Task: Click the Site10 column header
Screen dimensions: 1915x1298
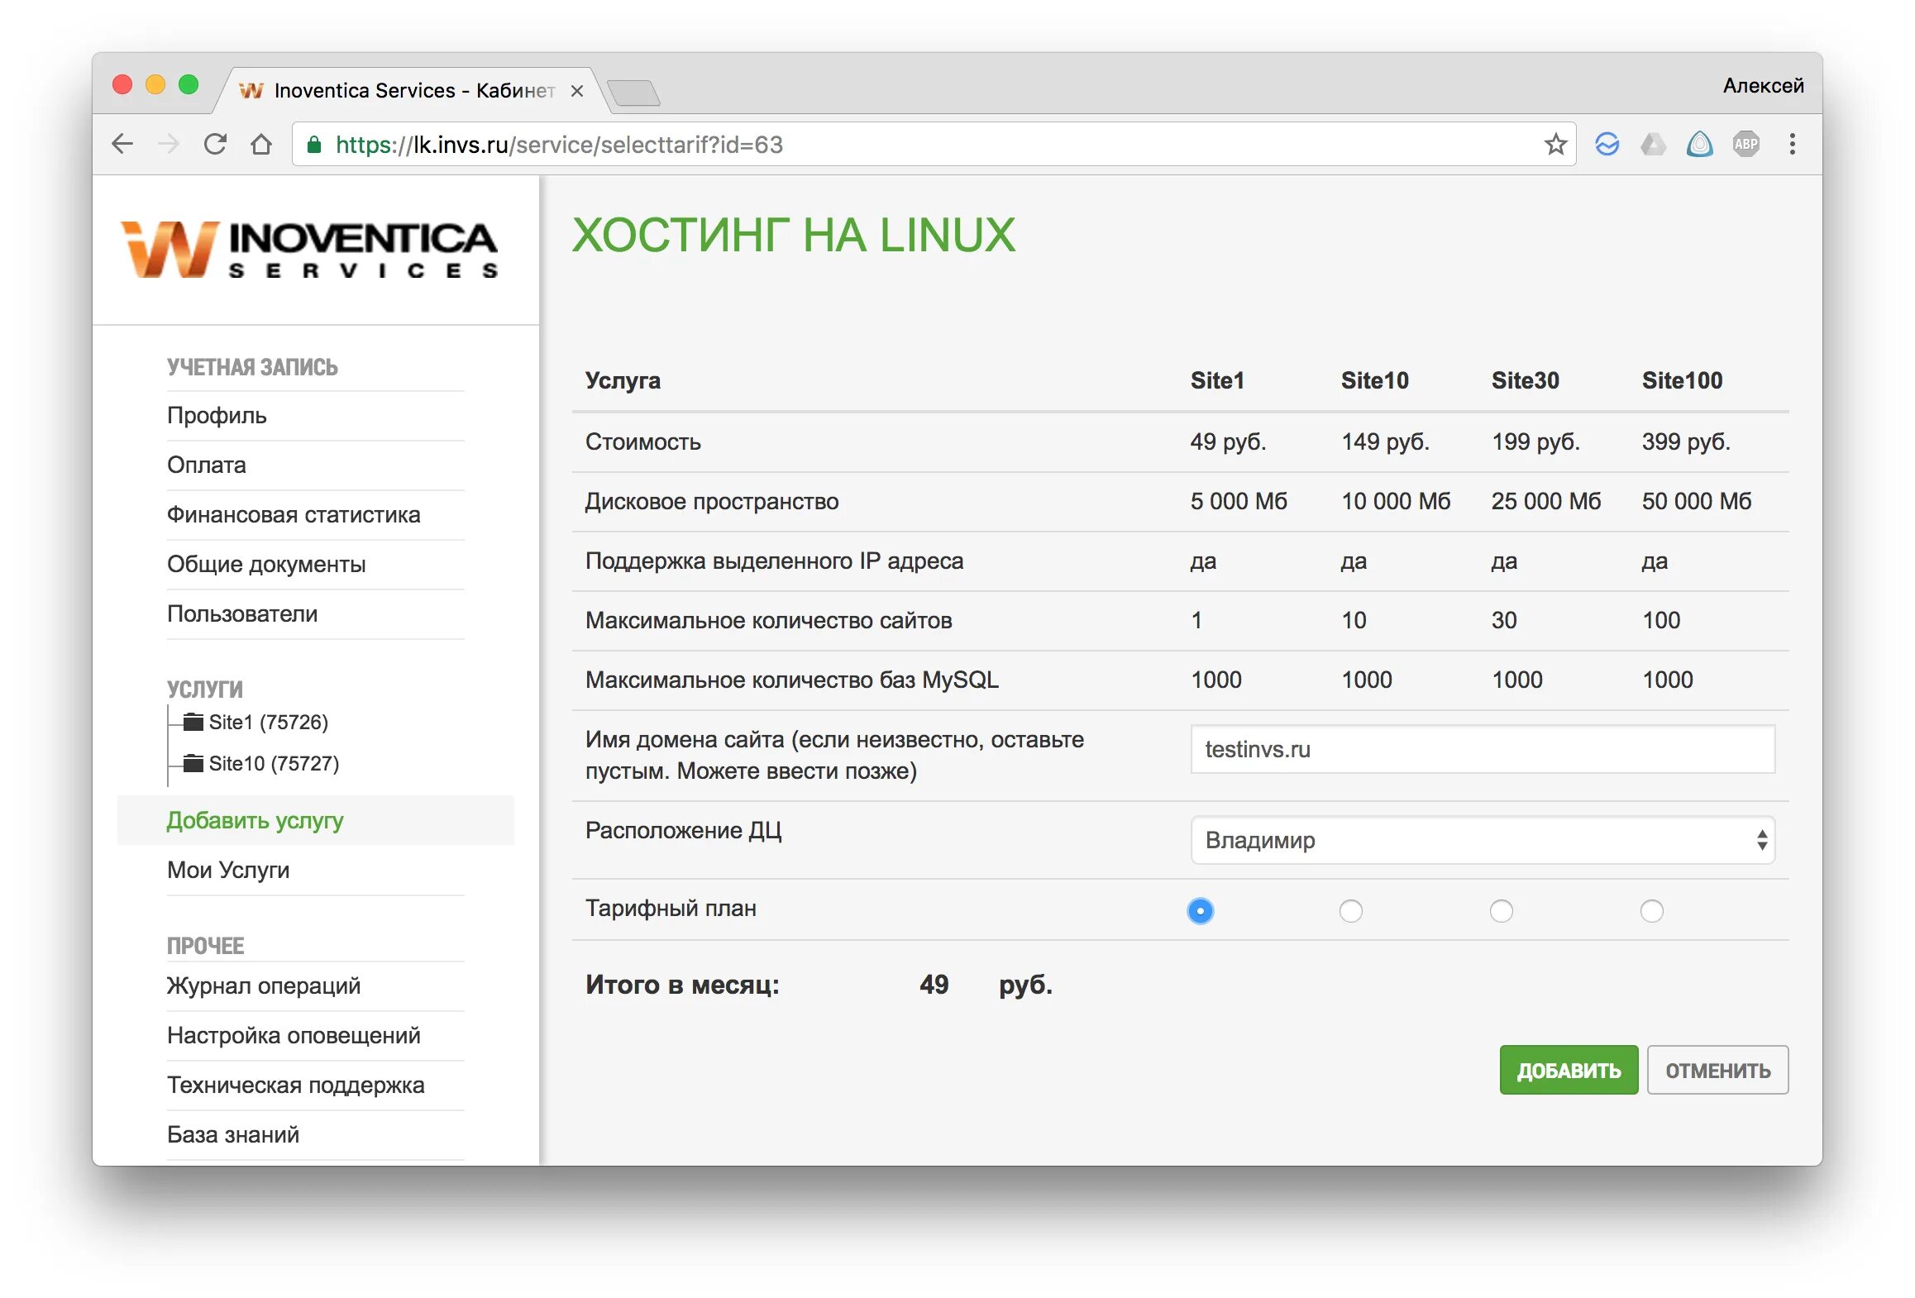Action: tap(1374, 380)
